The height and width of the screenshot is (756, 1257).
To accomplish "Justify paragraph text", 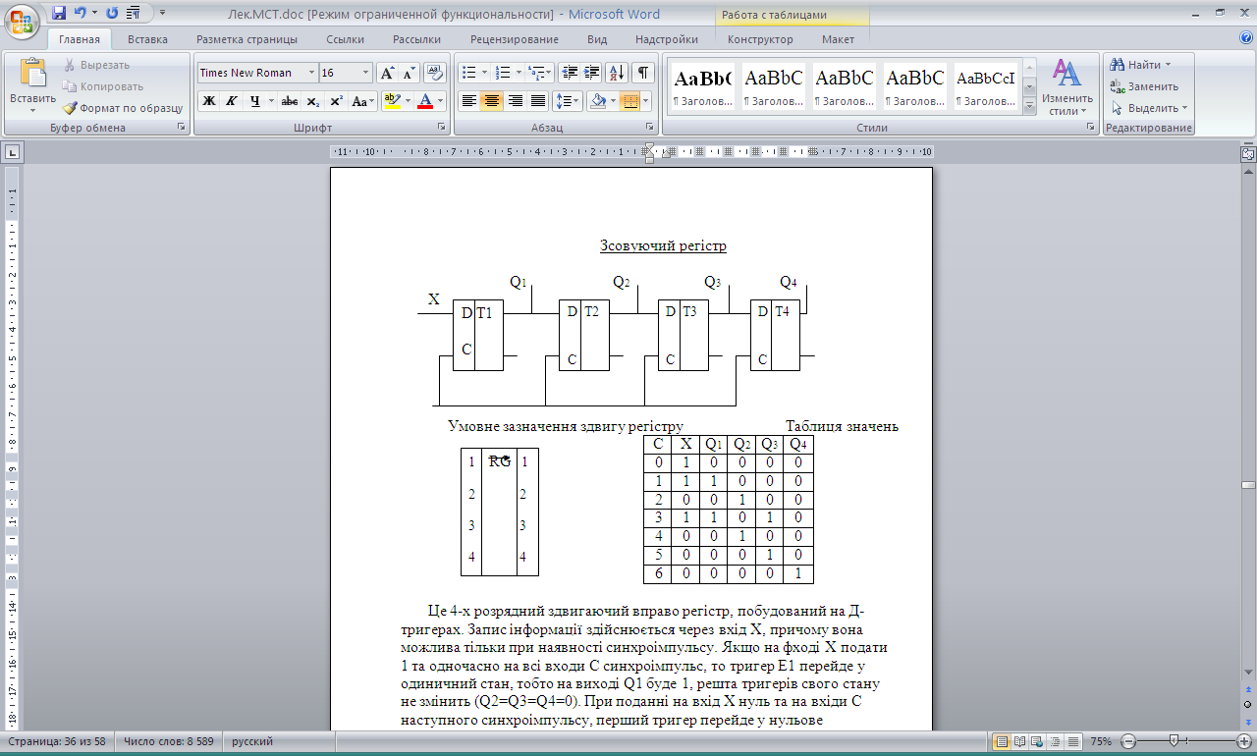I will (537, 100).
